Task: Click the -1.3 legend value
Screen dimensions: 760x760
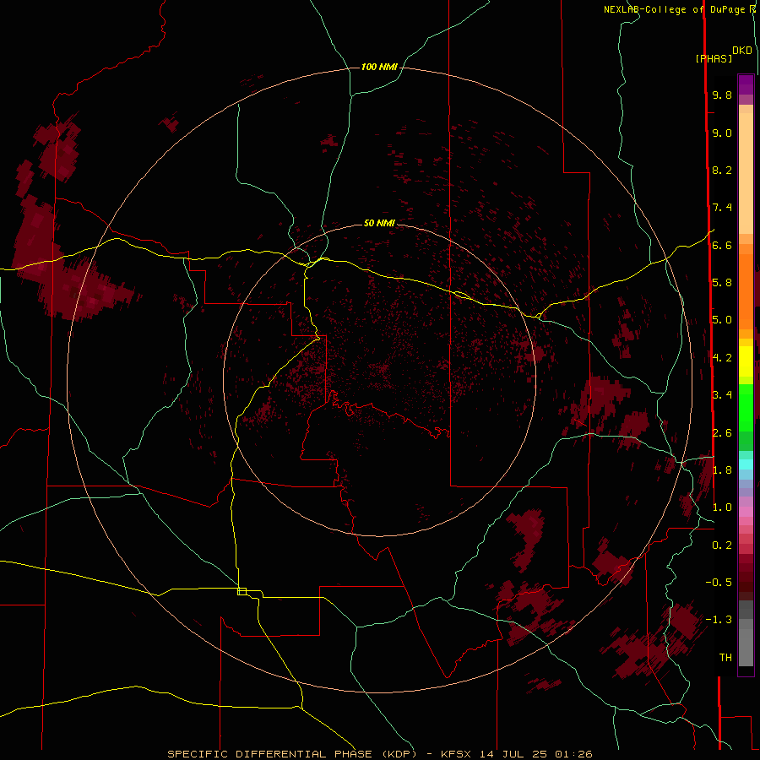Action: pyautogui.click(x=719, y=620)
